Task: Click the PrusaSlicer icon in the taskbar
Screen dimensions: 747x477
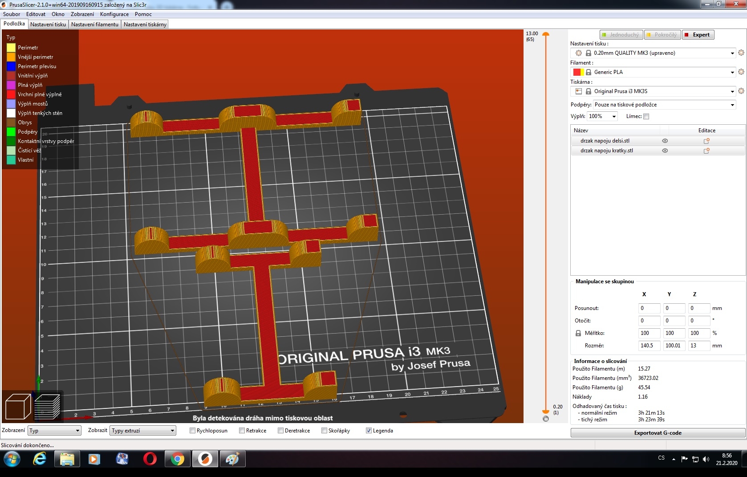Action: point(205,459)
